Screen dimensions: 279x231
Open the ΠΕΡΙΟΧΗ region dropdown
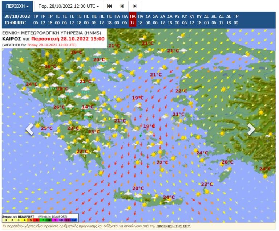coord(17,6)
